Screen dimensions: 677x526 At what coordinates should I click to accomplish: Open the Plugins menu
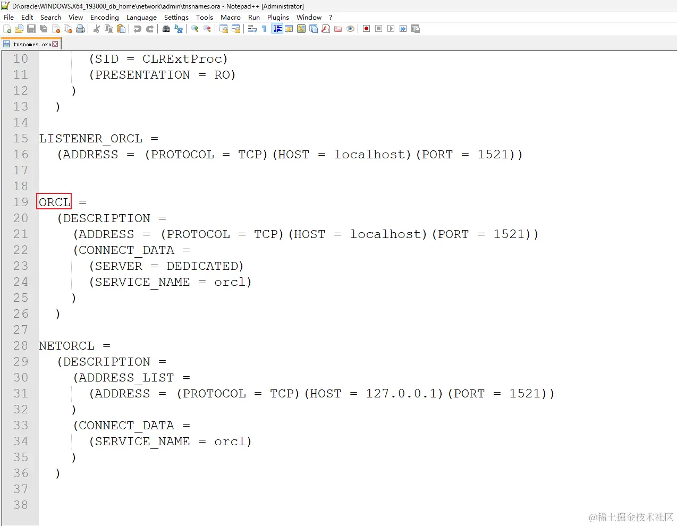278,17
